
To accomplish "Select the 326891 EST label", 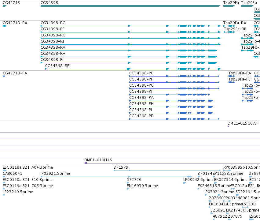I will [218, 210].
